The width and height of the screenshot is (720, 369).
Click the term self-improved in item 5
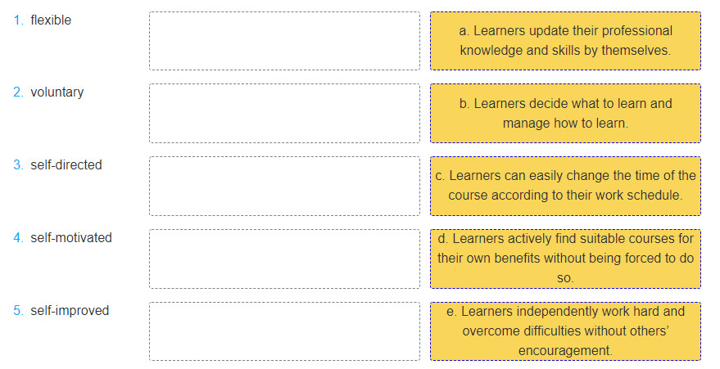70,310
